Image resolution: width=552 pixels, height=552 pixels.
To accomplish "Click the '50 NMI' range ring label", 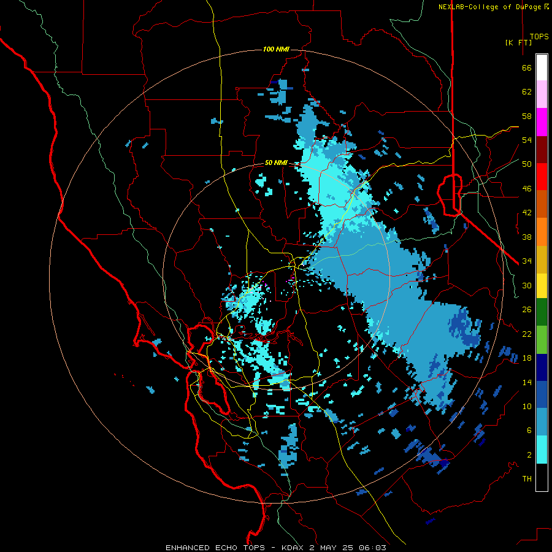I will pos(276,163).
